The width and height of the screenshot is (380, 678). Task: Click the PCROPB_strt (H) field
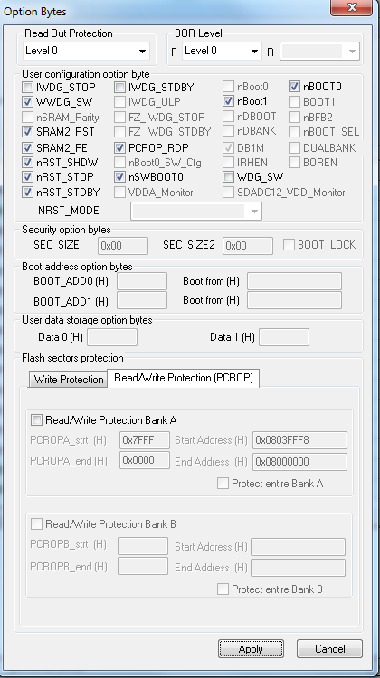[143, 546]
